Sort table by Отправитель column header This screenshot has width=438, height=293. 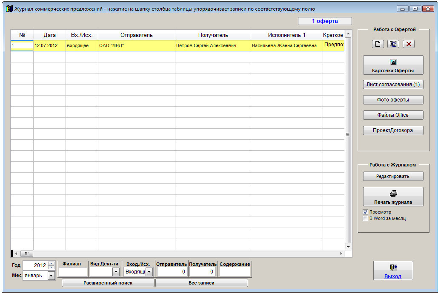tap(136, 35)
